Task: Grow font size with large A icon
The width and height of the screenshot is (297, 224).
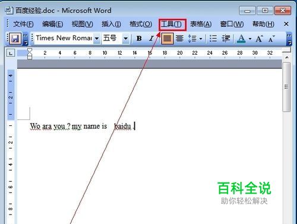Action: click(x=259, y=39)
